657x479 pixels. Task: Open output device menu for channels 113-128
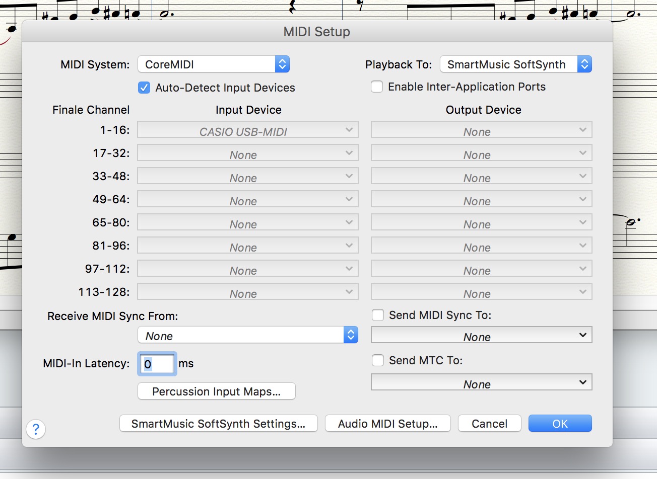click(x=481, y=292)
